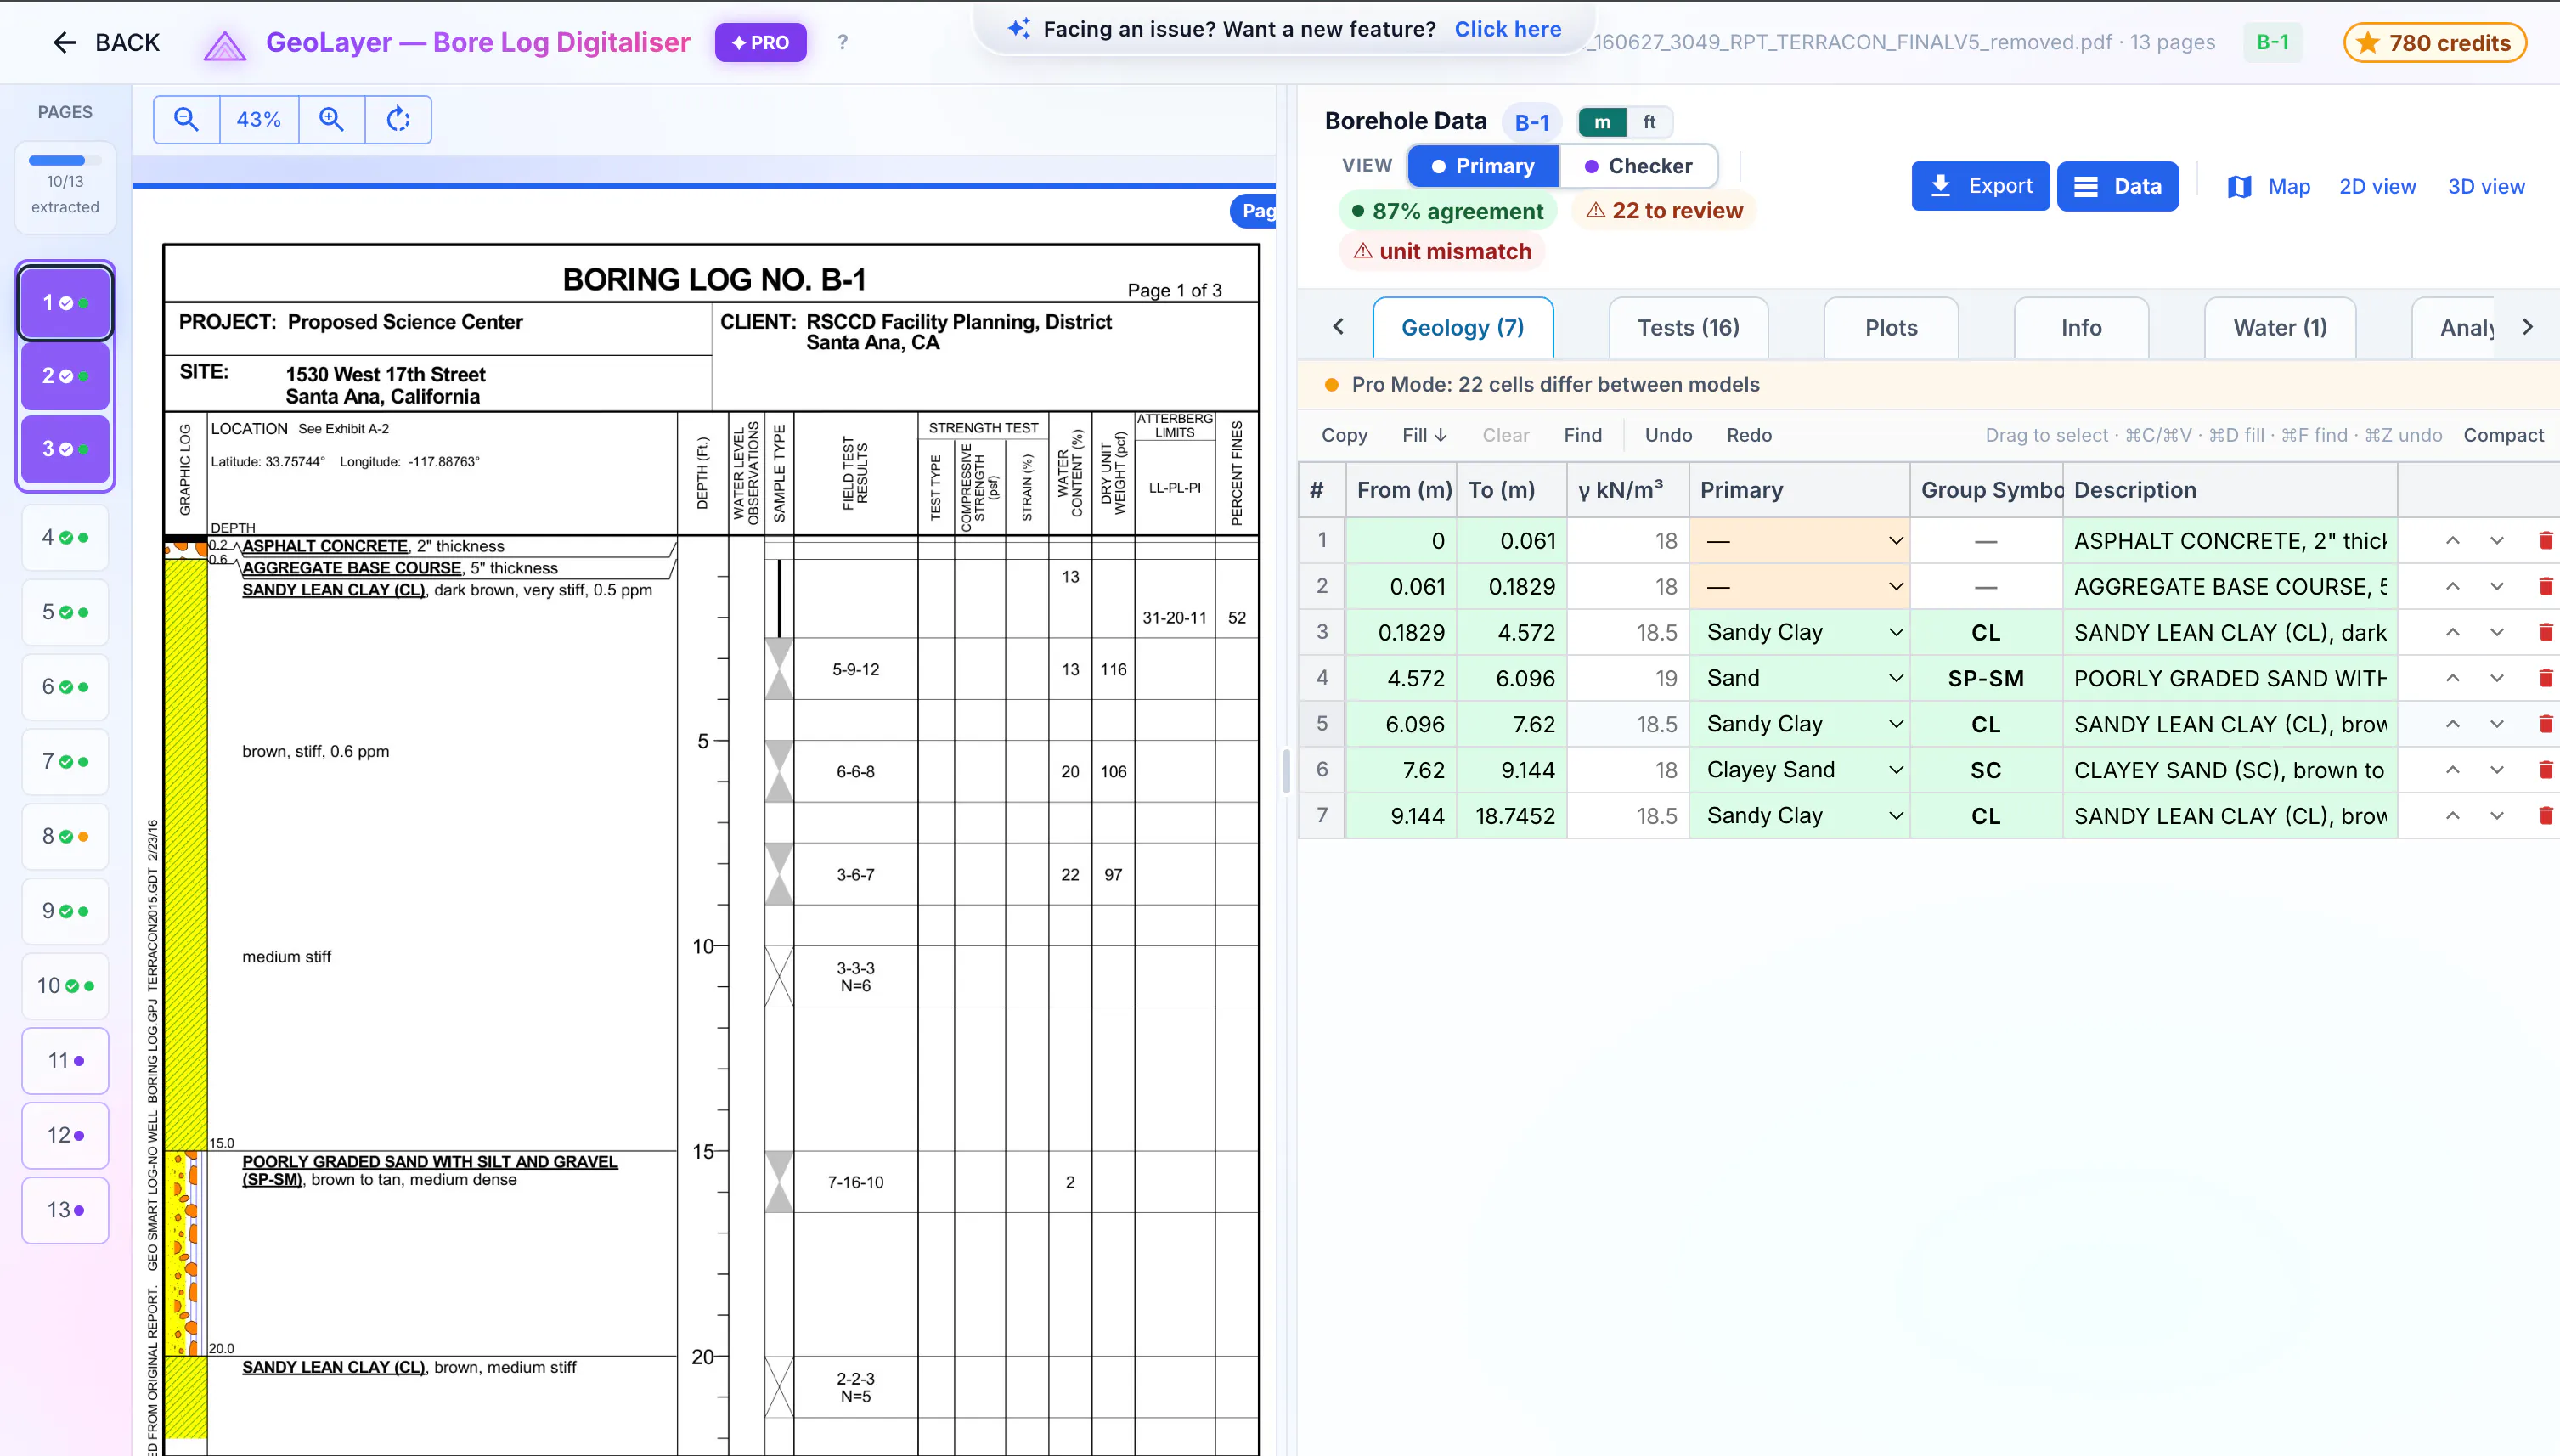Click the 22 to review warning
2560x1456 pixels.
tap(1665, 210)
